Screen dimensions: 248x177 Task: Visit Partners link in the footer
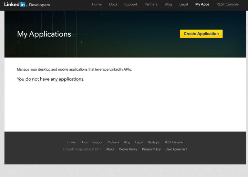click(x=114, y=142)
